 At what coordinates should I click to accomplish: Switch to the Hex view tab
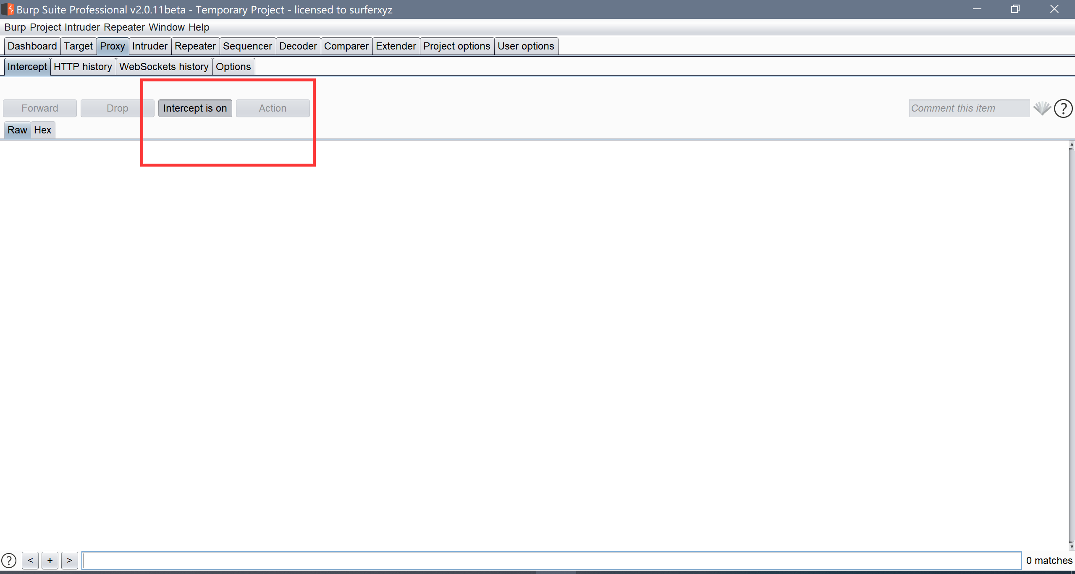(42, 130)
